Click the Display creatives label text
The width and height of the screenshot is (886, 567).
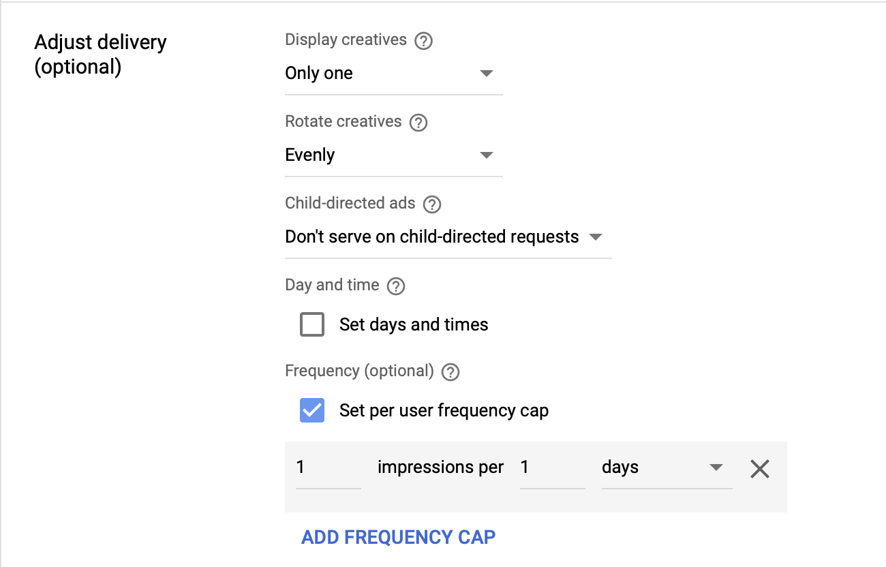[346, 40]
